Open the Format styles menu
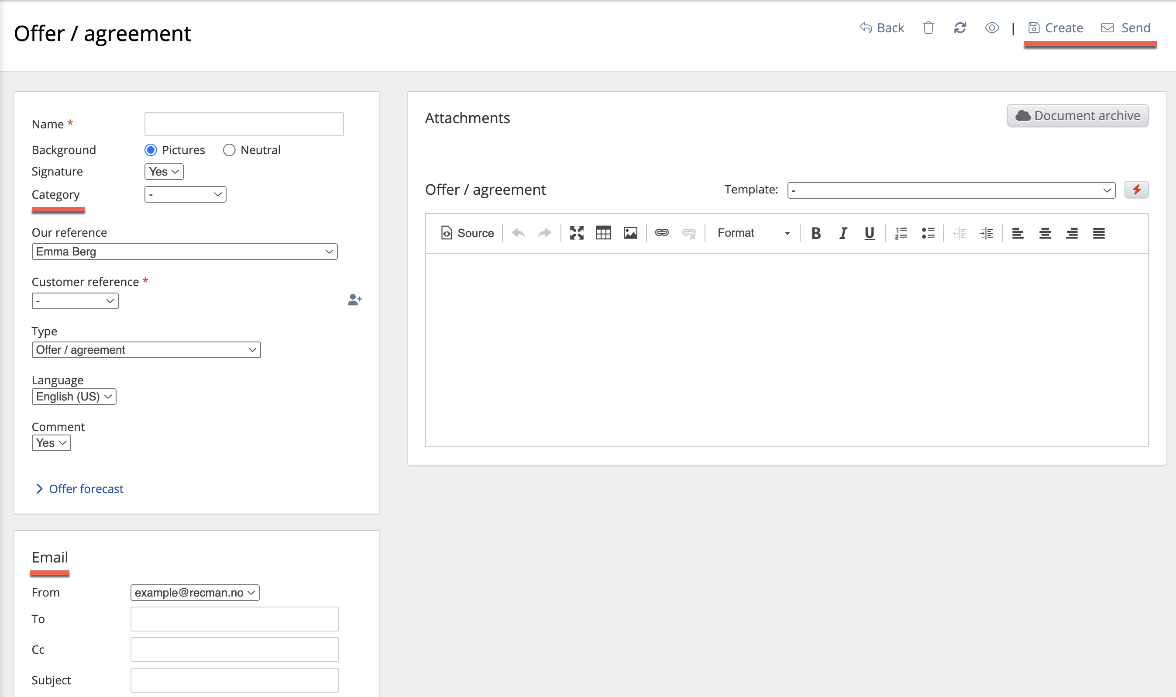The width and height of the screenshot is (1176, 697). [753, 234]
